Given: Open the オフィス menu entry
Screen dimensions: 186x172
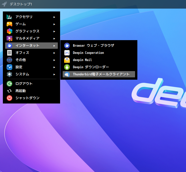Looking at the screenshot, I should click(31, 53).
